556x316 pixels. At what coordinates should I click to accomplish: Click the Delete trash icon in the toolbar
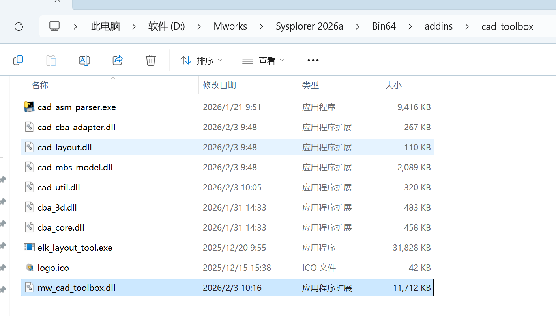pyautogui.click(x=151, y=60)
